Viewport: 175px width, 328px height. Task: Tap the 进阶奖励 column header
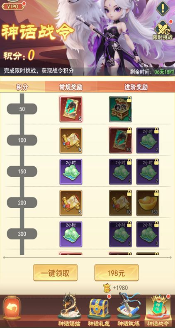click(136, 87)
